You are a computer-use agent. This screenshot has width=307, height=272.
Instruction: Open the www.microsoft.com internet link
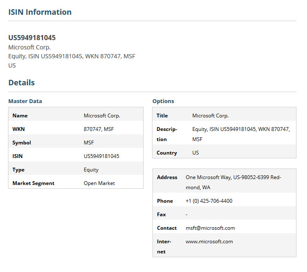[x=209, y=242]
